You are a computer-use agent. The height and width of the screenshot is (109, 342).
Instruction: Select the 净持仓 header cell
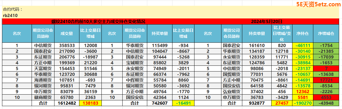pyautogui.click(x=303, y=33)
